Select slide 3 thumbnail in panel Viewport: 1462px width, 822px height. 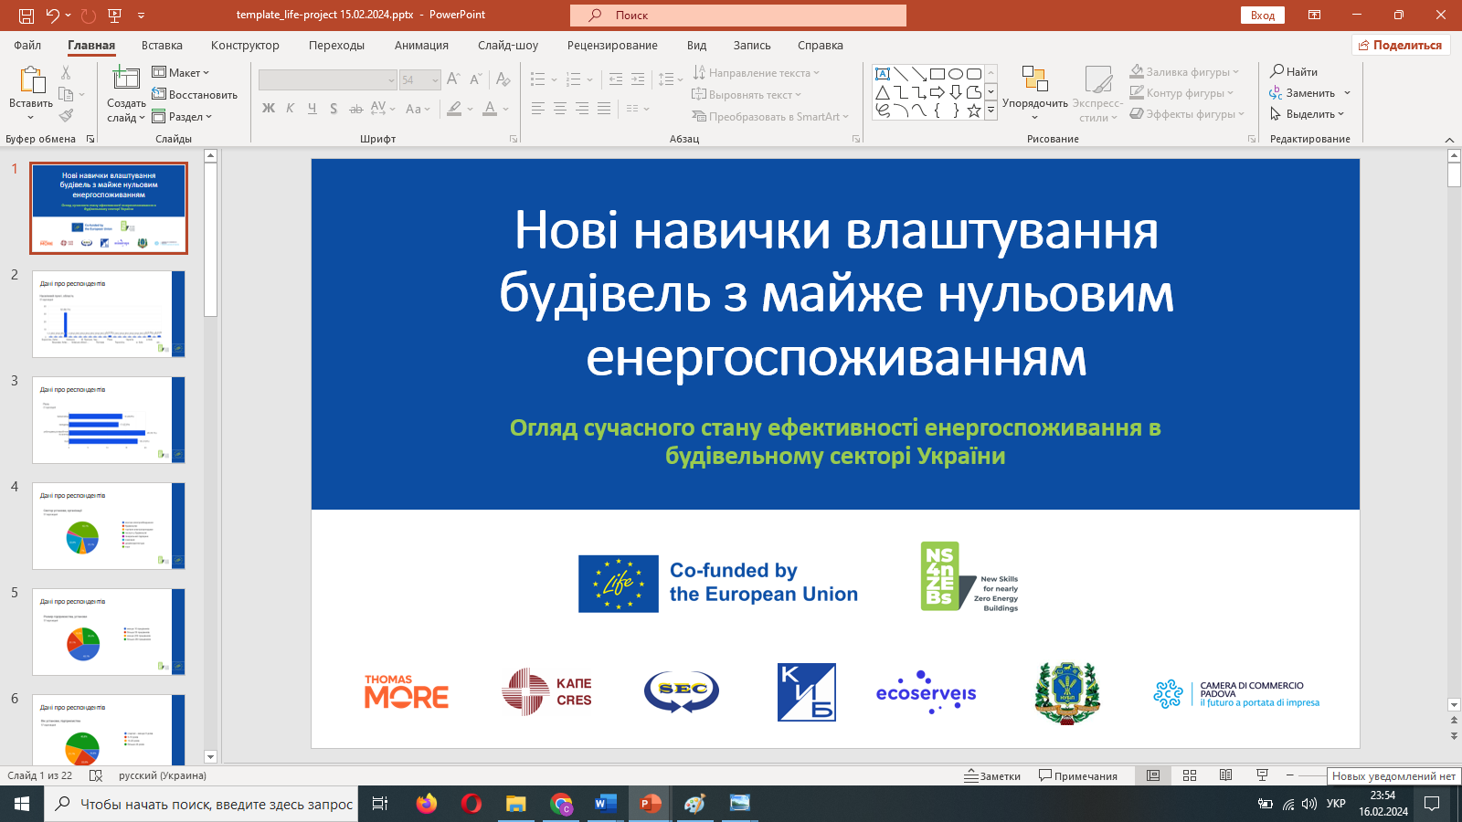point(109,420)
